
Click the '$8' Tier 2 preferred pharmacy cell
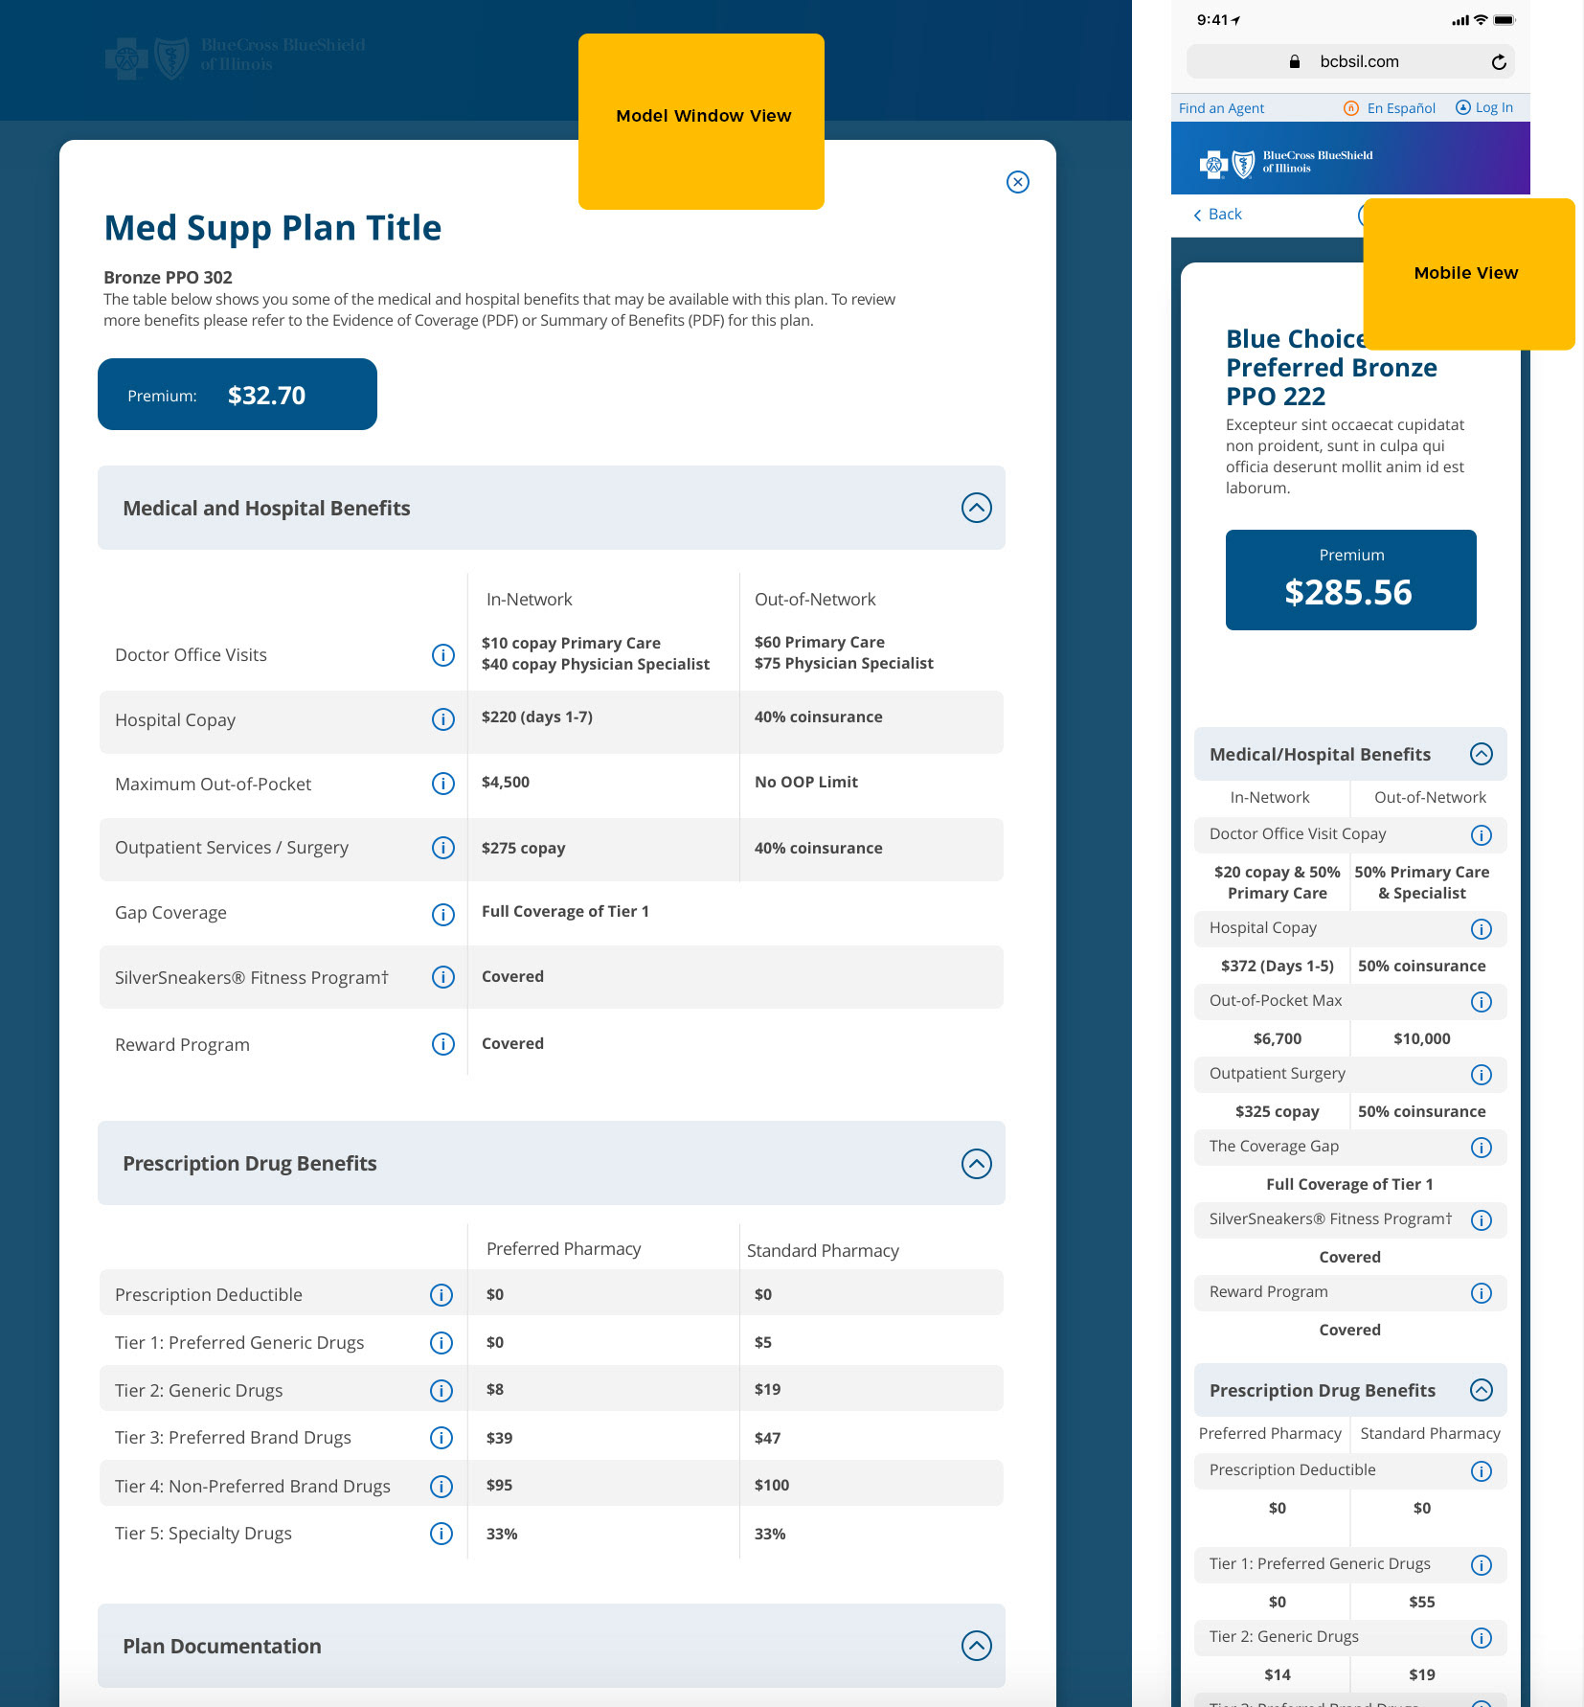495,1390
